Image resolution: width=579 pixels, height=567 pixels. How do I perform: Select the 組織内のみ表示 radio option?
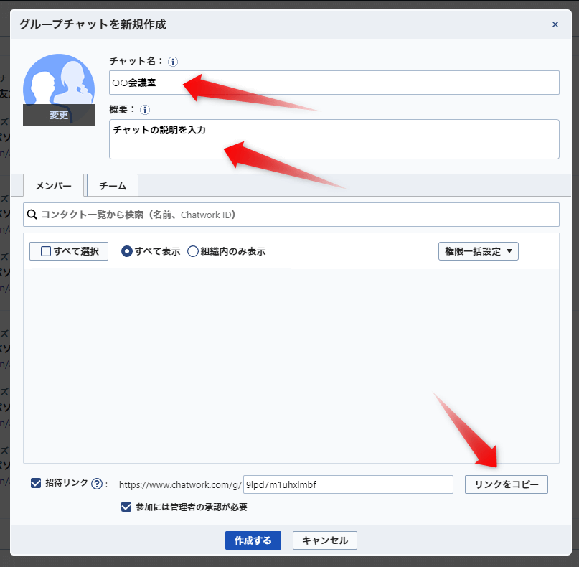193,251
